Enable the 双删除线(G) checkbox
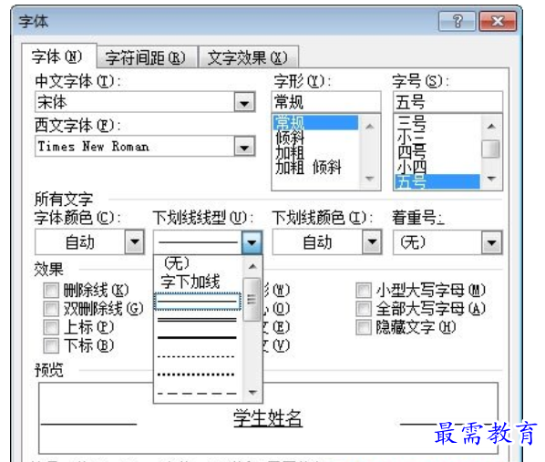 pos(51,309)
